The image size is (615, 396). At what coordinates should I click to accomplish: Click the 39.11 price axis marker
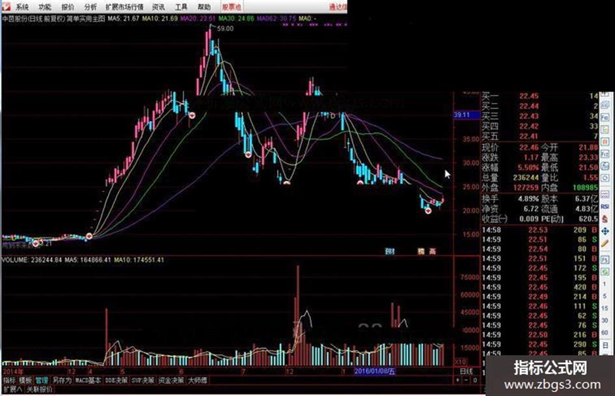pyautogui.click(x=467, y=115)
